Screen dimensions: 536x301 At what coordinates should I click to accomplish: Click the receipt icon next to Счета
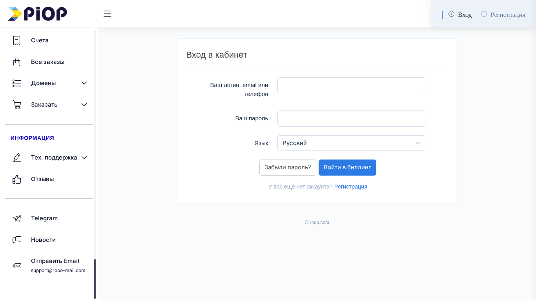coord(16,40)
